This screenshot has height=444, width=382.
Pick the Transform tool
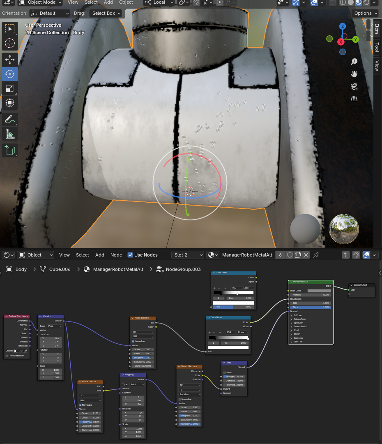click(10, 103)
